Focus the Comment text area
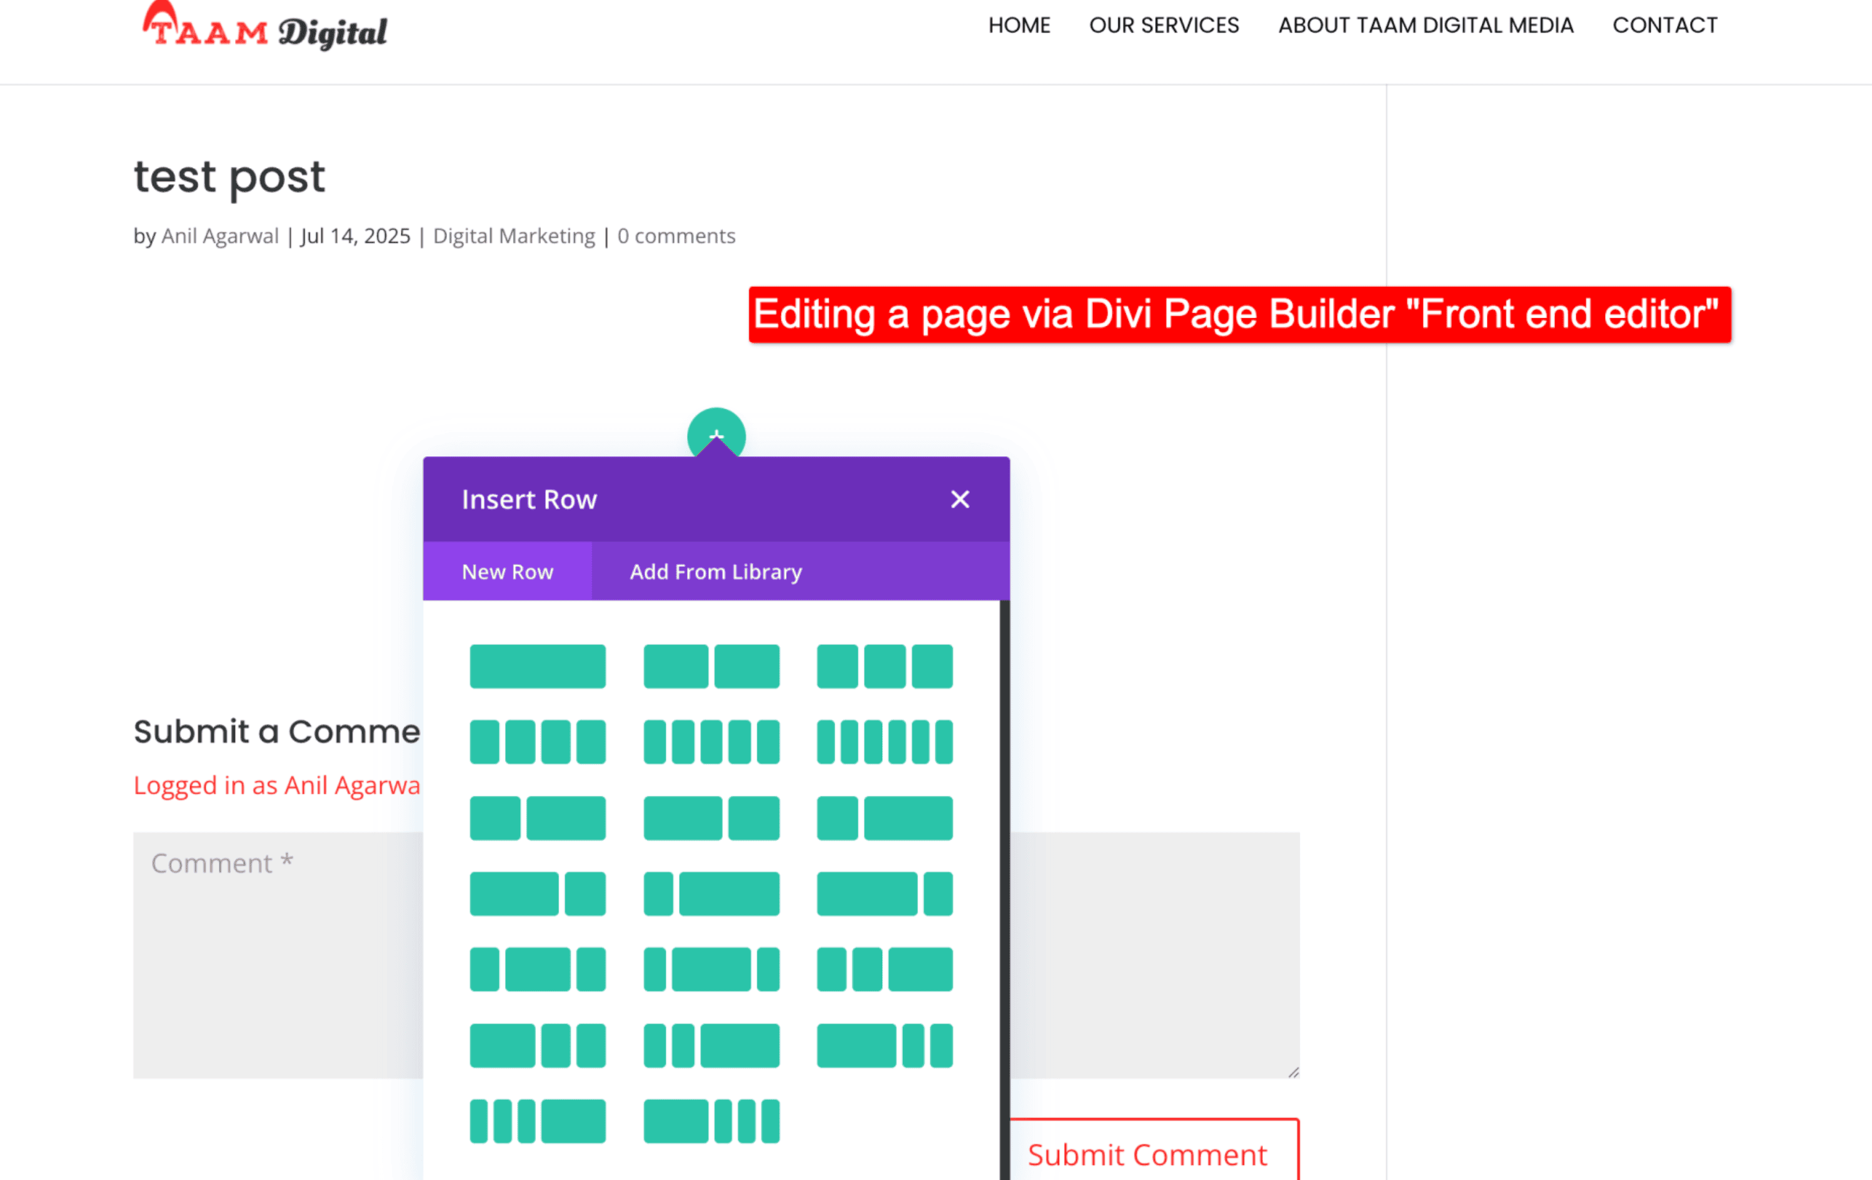Viewport: 1872px width, 1180px height. [278, 956]
